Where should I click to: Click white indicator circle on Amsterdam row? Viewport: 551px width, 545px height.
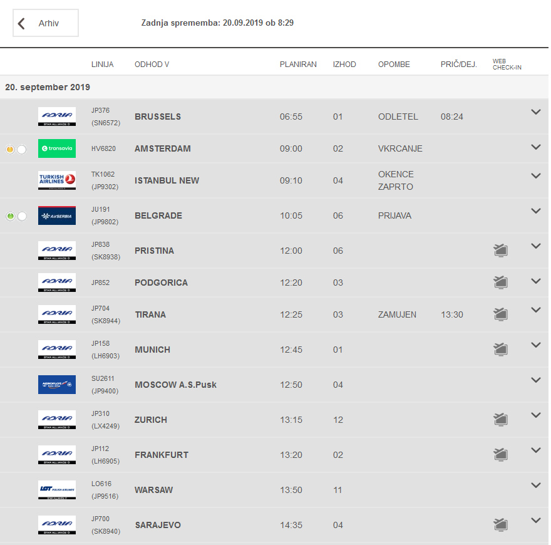click(22, 149)
